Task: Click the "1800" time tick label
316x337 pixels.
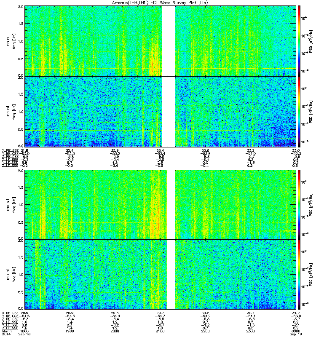Action: pos(24,331)
